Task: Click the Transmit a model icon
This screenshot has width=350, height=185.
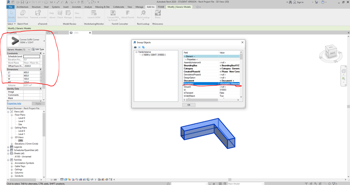Action: pyautogui.click(x=38, y=14)
